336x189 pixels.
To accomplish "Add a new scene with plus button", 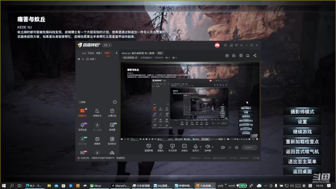I will [x=116, y=53].
